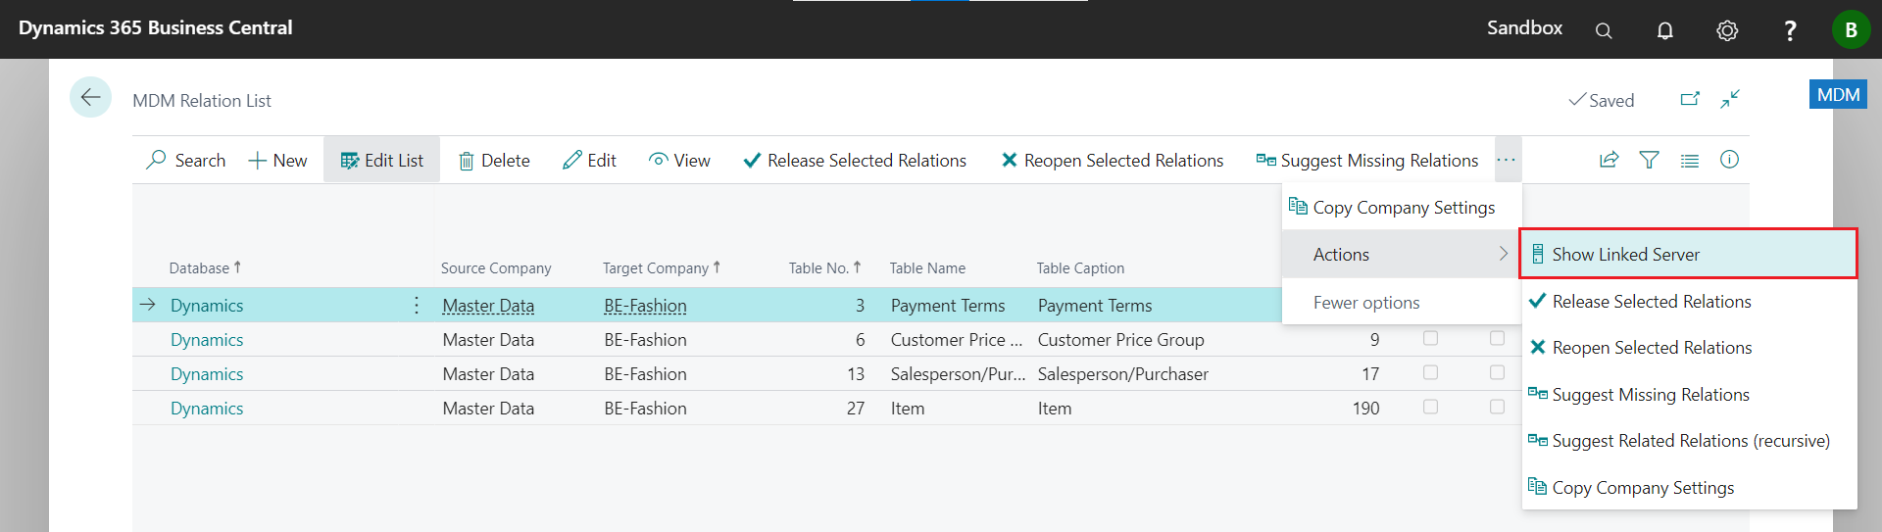Click Release Selected Relations in the toolbar
This screenshot has width=1882, height=532.
click(x=855, y=161)
